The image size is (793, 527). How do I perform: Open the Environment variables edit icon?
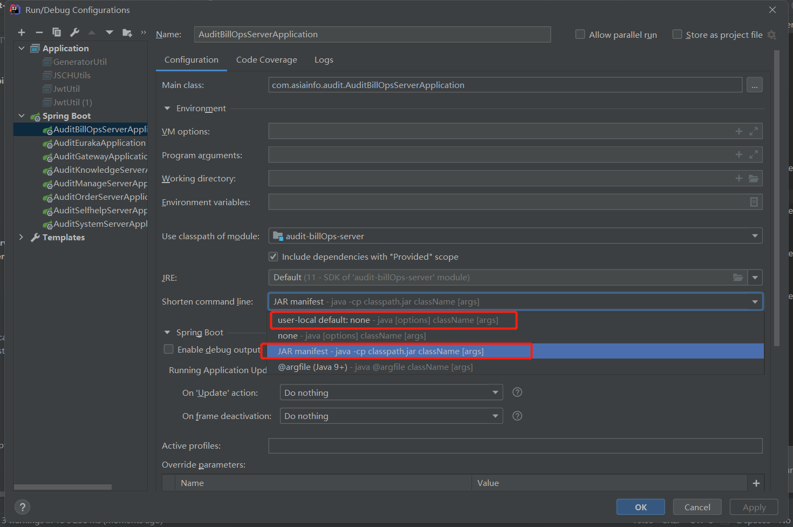[x=754, y=202]
